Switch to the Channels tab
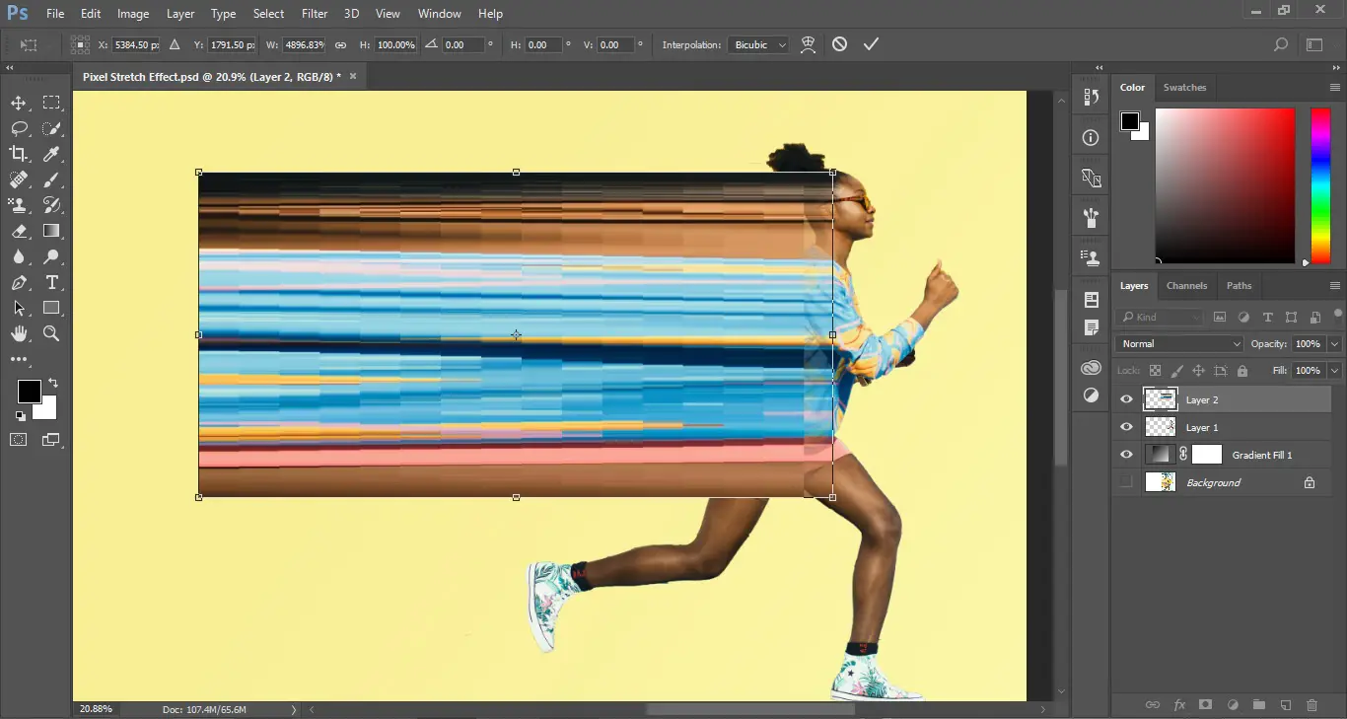The height and width of the screenshot is (719, 1347). point(1186,286)
